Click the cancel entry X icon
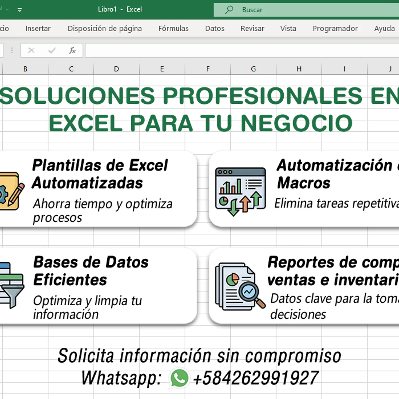This screenshot has width=399, height=399. tap(31, 50)
